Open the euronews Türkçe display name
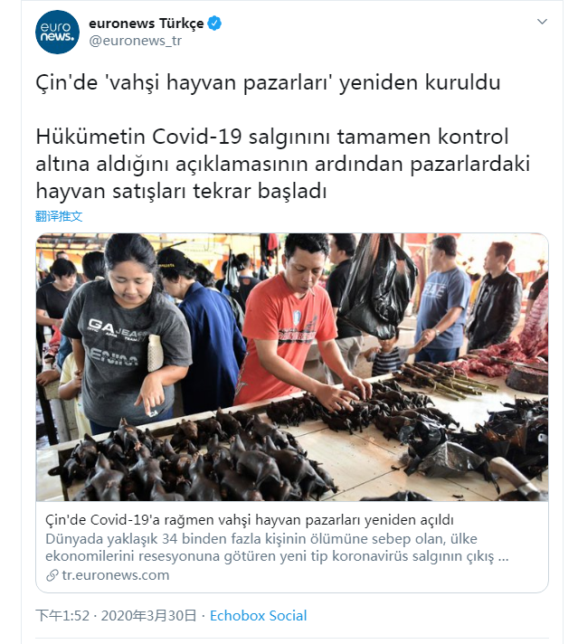Viewport: 578px width, 644px height. [147, 24]
